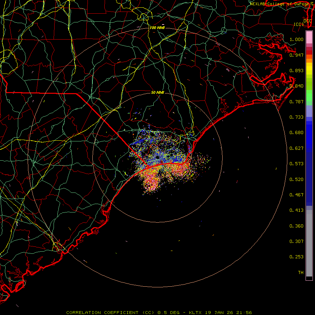The width and height of the screenshot is (315, 315).
Task: Click the '19 JAN 26' date text
Action: coord(219,313)
